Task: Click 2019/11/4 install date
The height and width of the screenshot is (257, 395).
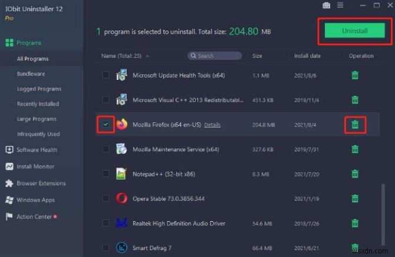Action: tap(307, 100)
